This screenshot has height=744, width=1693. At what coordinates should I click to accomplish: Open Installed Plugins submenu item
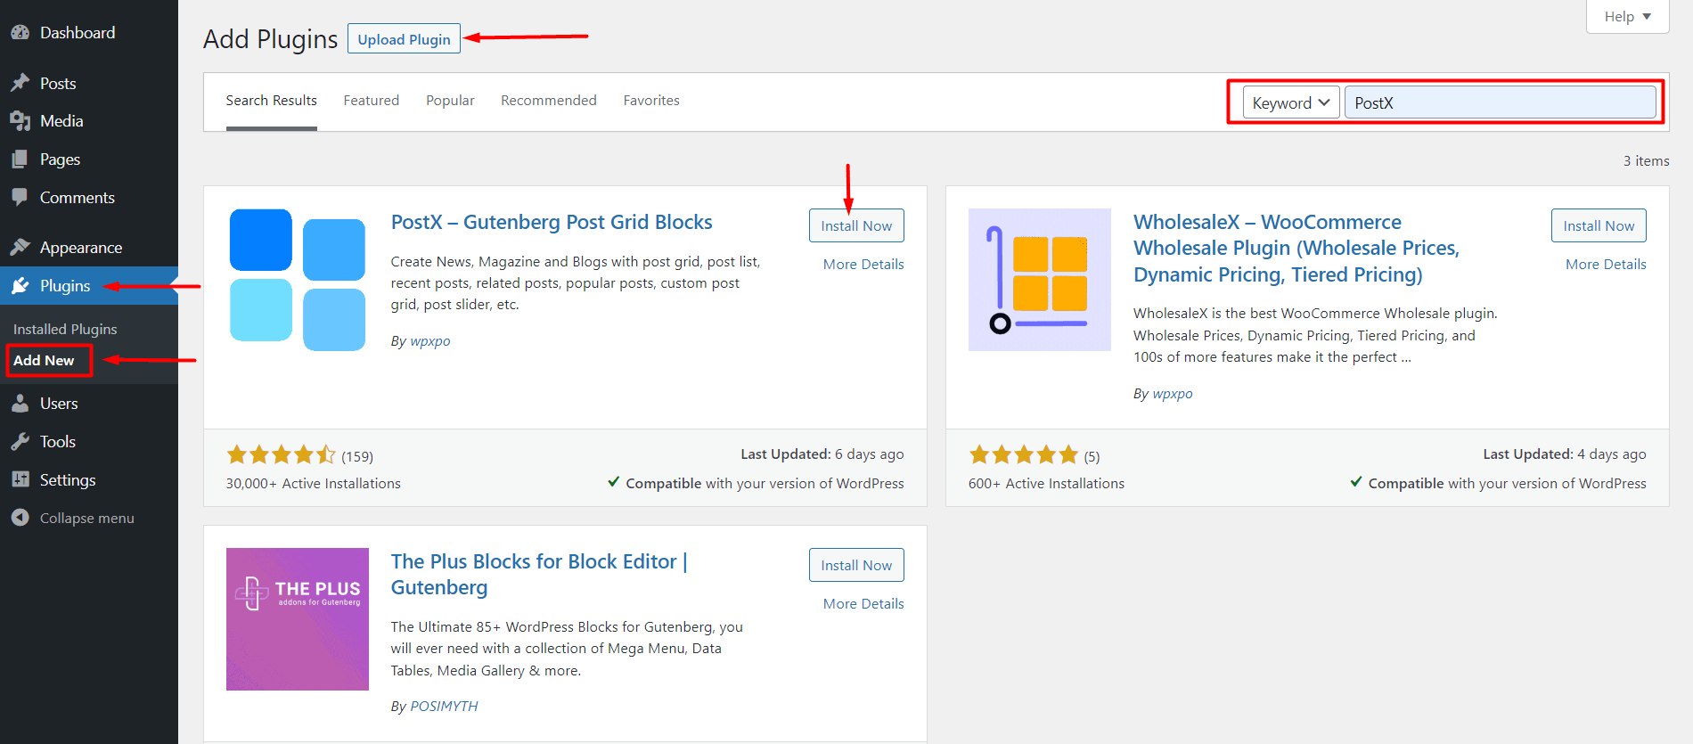coord(65,329)
